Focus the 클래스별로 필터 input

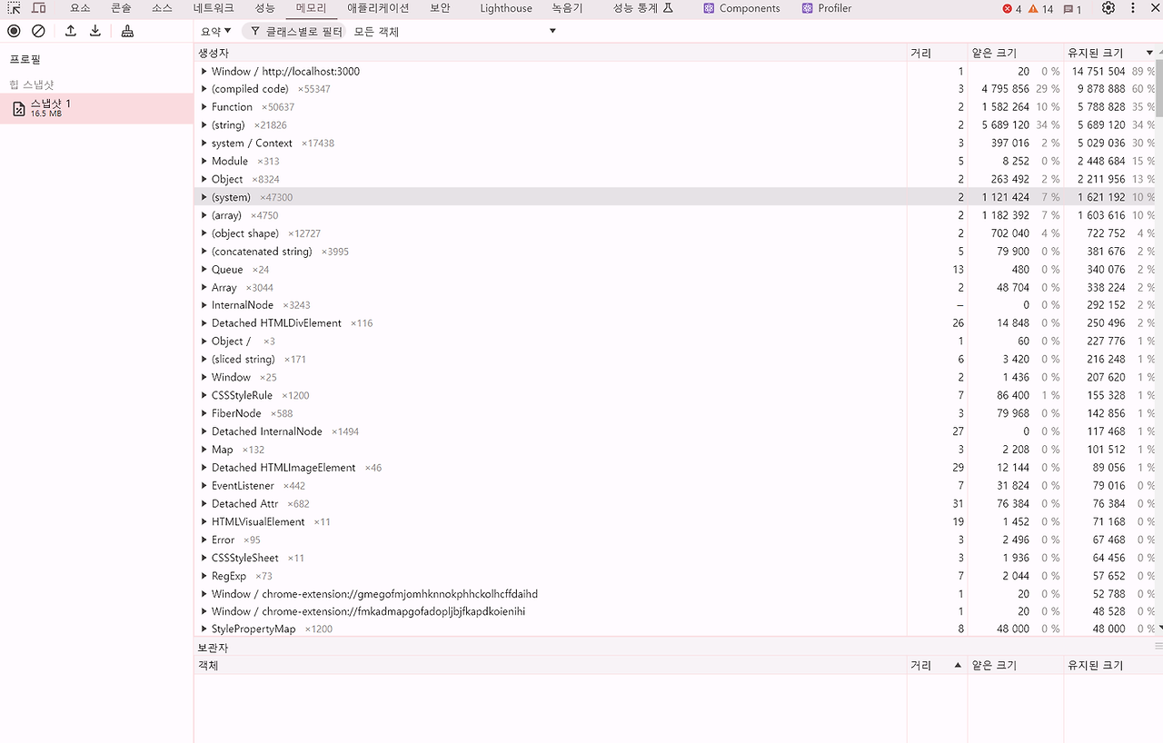coord(295,31)
